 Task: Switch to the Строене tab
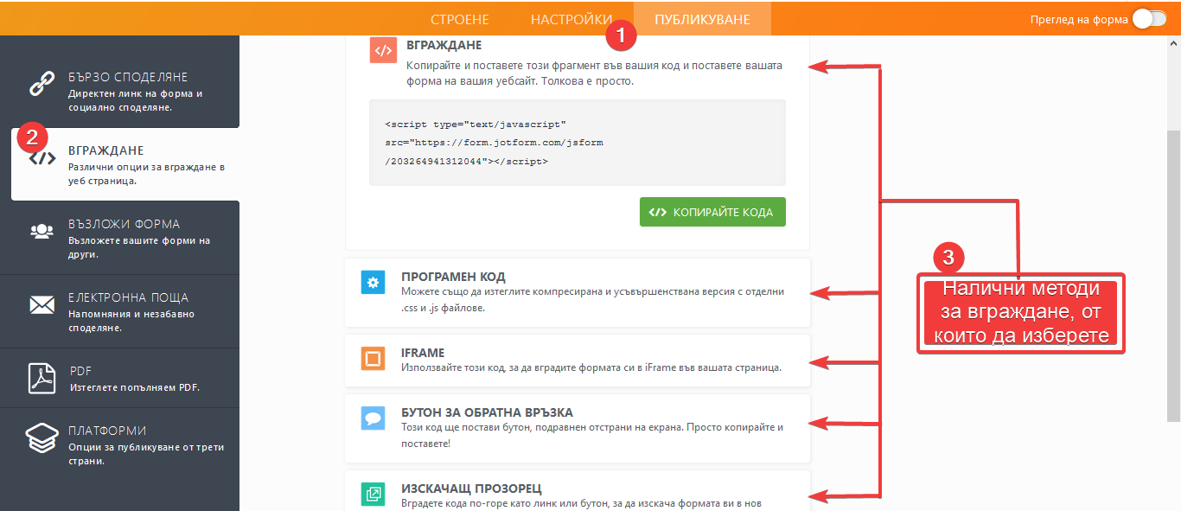pos(459,19)
